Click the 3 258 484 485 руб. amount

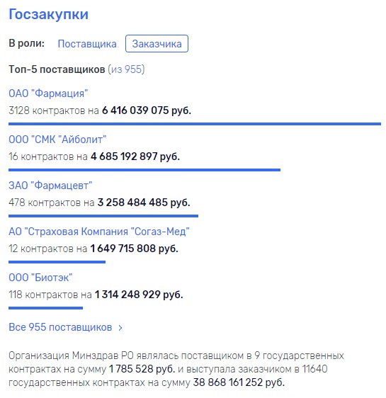pyautogui.click(x=144, y=203)
